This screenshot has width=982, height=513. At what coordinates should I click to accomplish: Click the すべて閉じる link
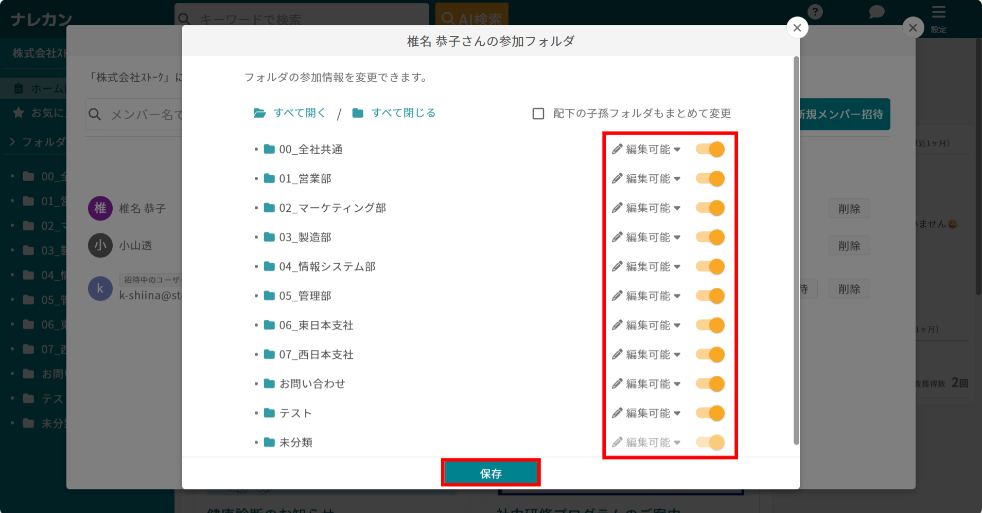point(403,113)
